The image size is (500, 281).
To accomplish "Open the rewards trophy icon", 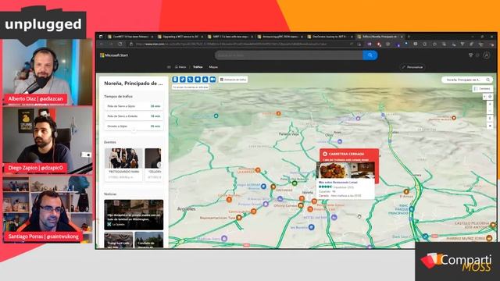I will click(x=470, y=55).
